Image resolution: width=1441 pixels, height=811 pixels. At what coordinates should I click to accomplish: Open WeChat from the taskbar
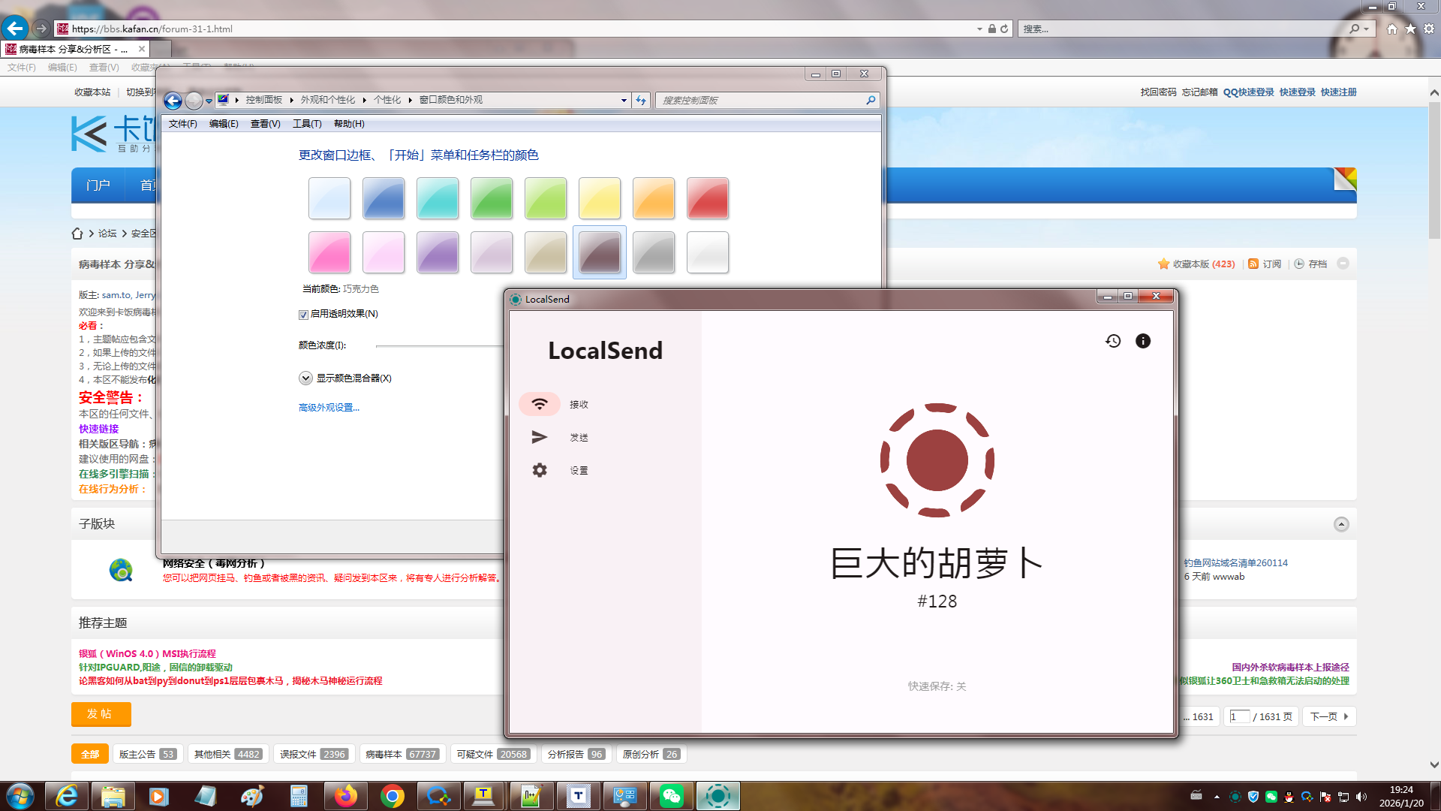point(671,796)
